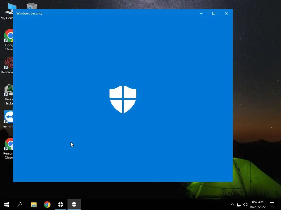Viewport: 281px width, 210px height.
Task: Select the Recycle Bin desktop icon
Action: (32, 6)
